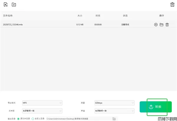Select 自定义目录 radio option

coord(33,119)
